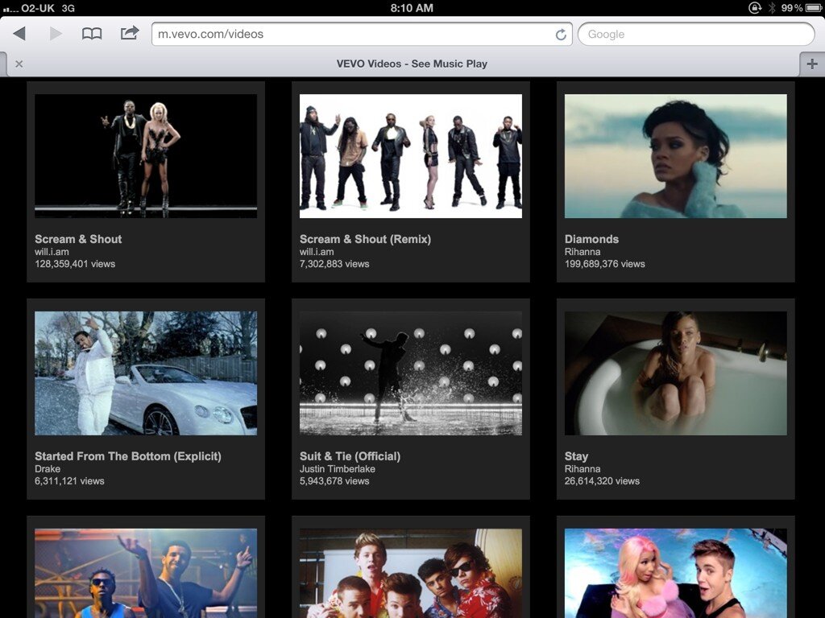Open the Scream & Shout video thumbnail

(146, 156)
